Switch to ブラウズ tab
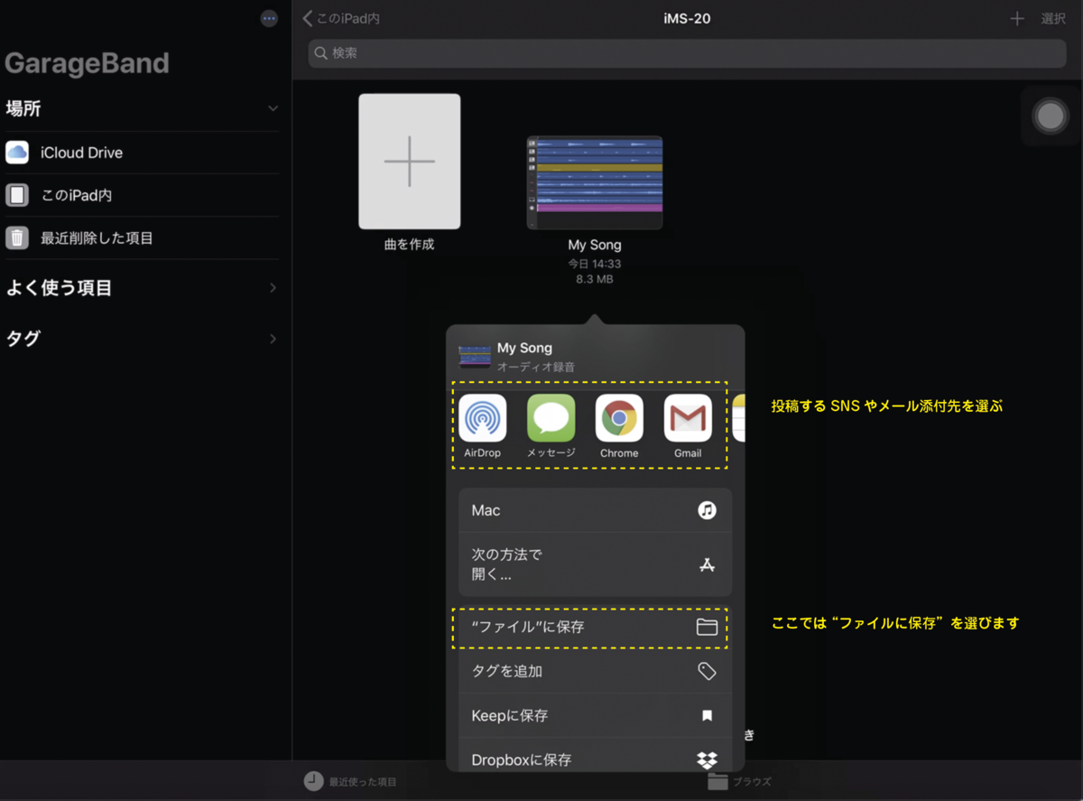Screen dimensions: 1083x801 pos(740,781)
